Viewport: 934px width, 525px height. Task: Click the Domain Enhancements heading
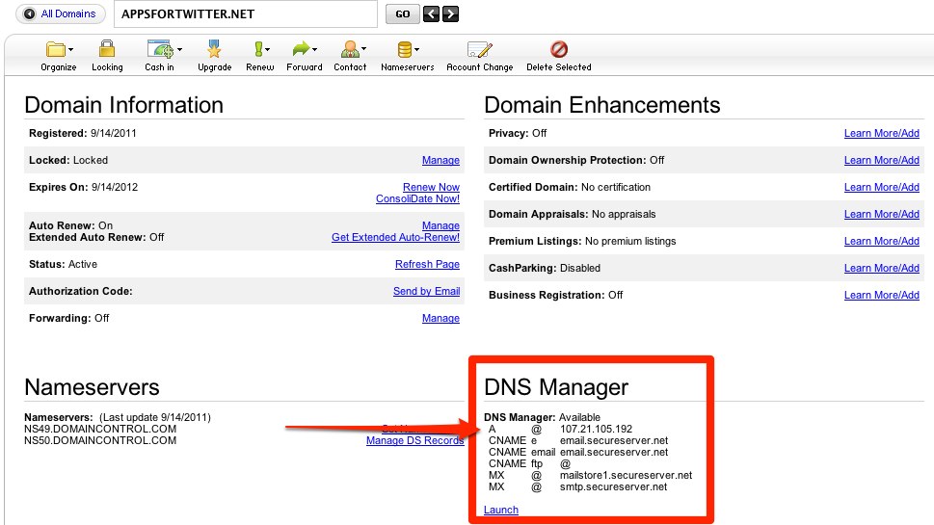602,105
